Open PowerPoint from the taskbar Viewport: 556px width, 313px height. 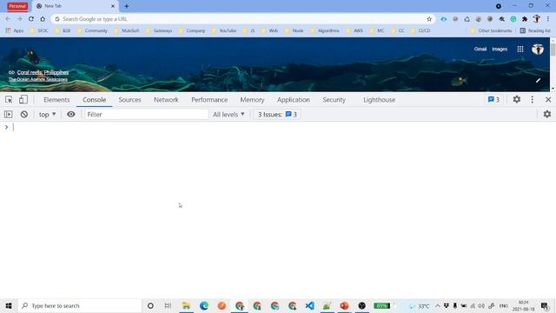tap(344, 305)
